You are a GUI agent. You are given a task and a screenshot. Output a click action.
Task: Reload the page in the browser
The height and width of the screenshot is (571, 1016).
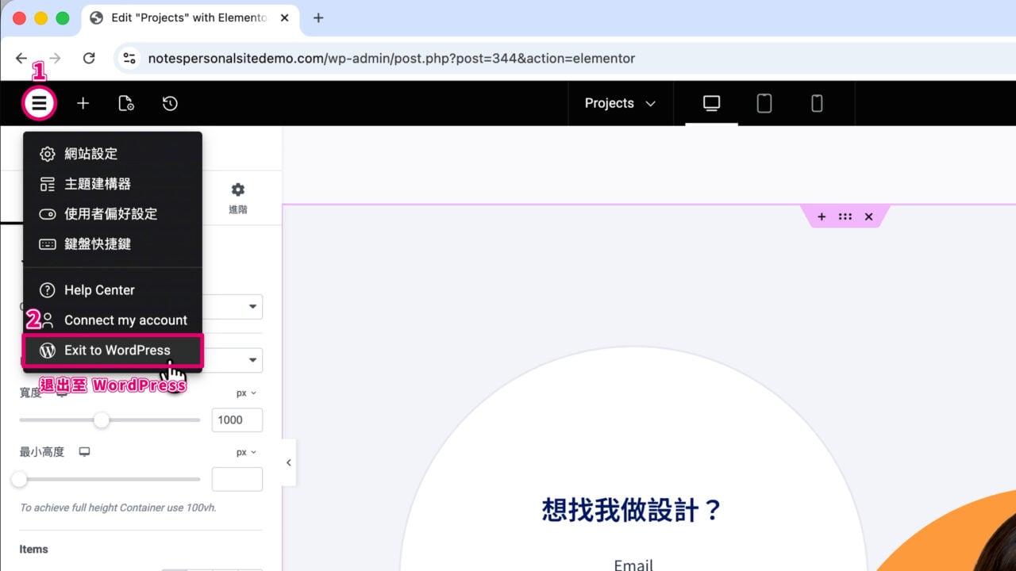click(x=89, y=58)
